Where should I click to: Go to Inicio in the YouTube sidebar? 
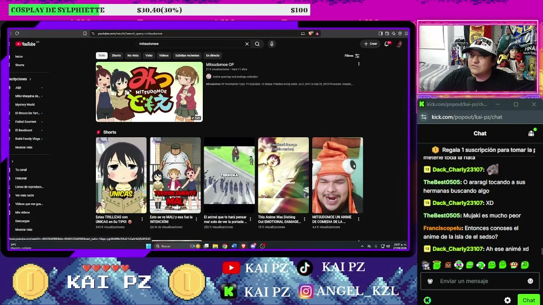tap(19, 56)
